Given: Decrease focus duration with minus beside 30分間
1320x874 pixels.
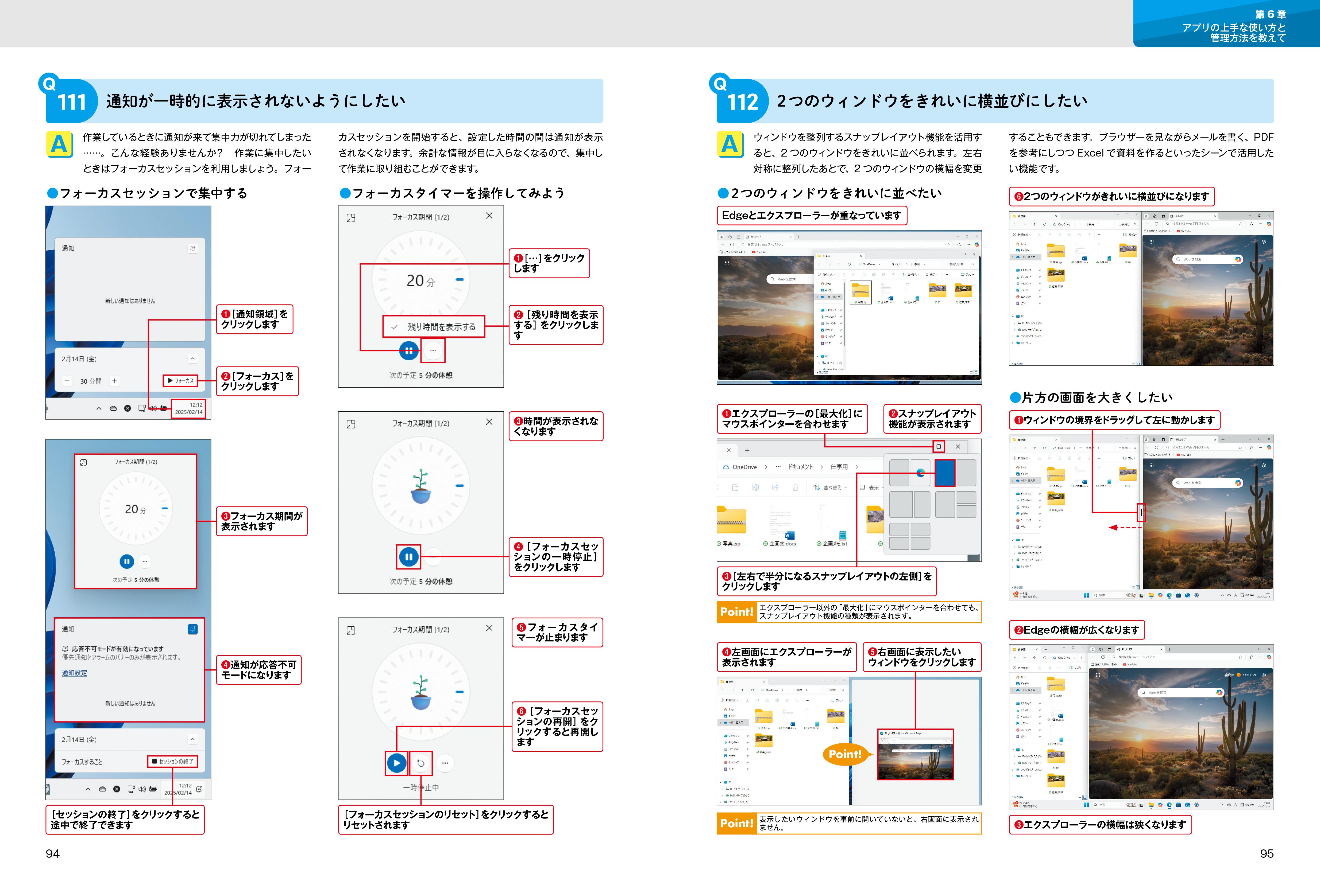Looking at the screenshot, I should tap(67, 381).
